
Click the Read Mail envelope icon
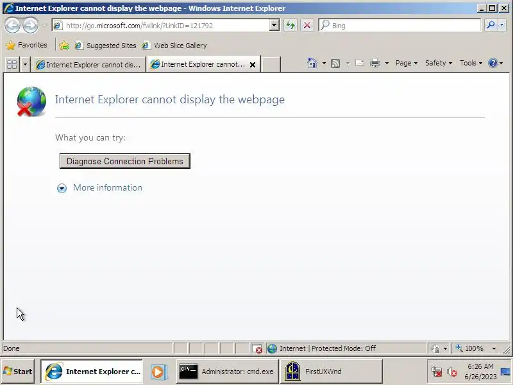(360, 62)
